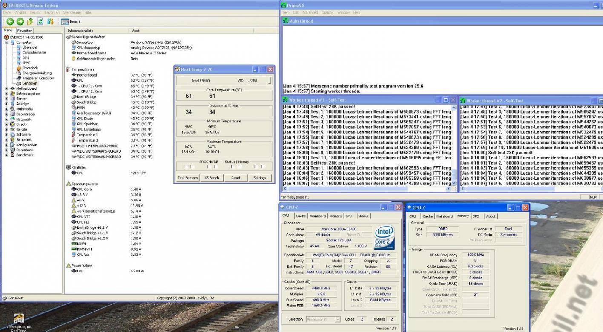
Task: Expand the Server tree node
Action: (x=7, y=99)
